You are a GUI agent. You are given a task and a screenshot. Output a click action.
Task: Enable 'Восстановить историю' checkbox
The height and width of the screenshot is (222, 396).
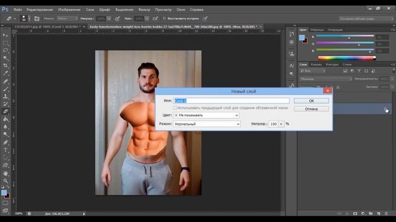tap(164, 18)
